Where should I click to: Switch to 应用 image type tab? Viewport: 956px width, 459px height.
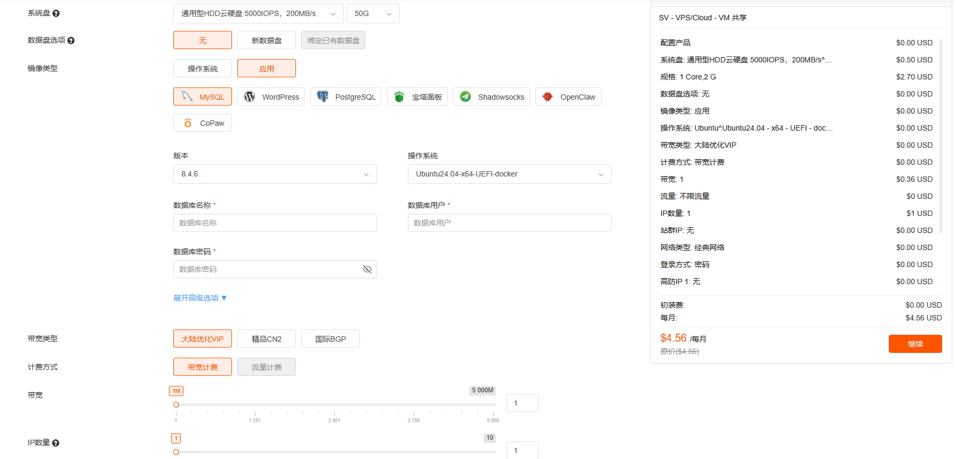(267, 69)
